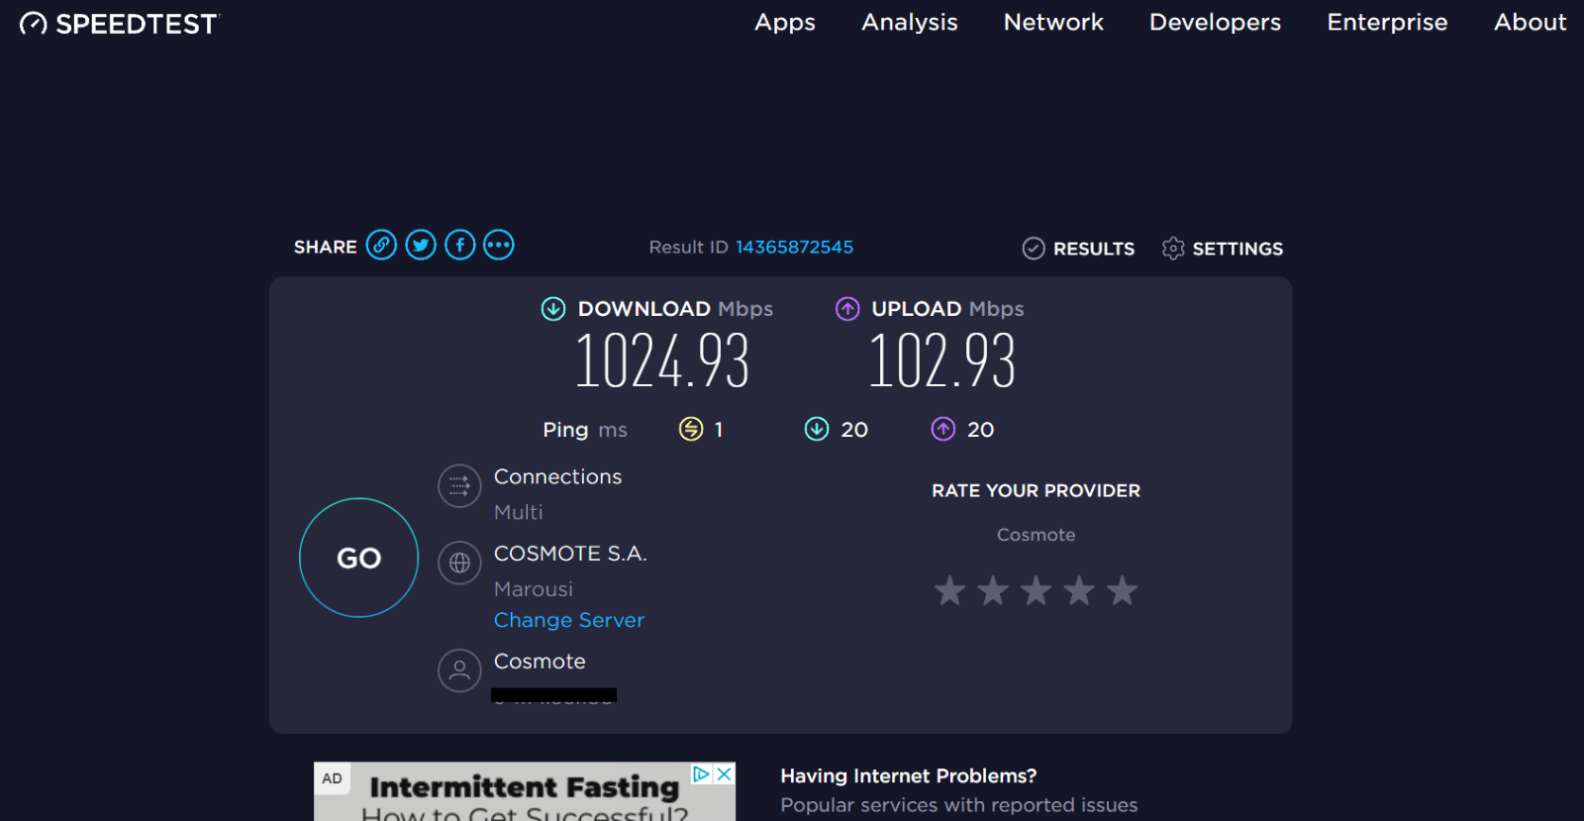Rate provider four stars
The image size is (1584, 821).
(1079, 590)
